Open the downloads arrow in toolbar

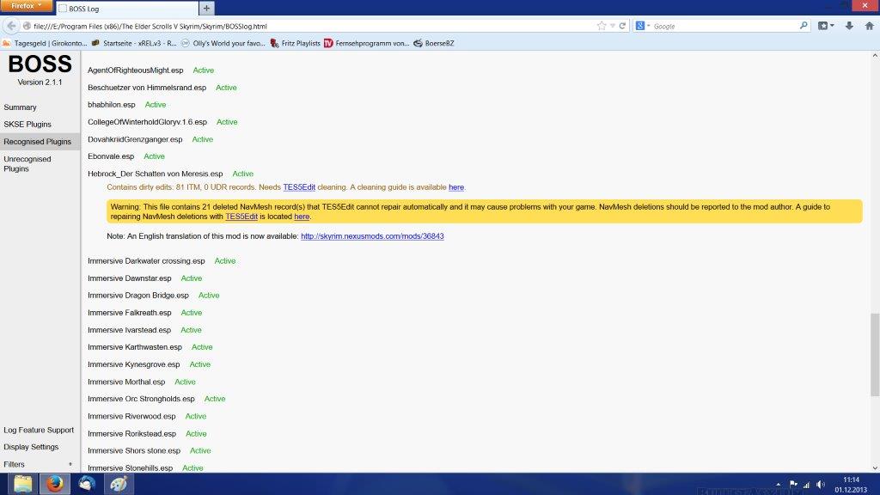coord(849,26)
